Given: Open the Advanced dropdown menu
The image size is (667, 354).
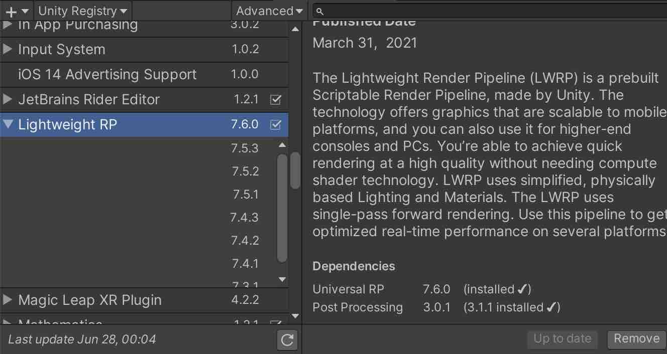Looking at the screenshot, I should (269, 11).
